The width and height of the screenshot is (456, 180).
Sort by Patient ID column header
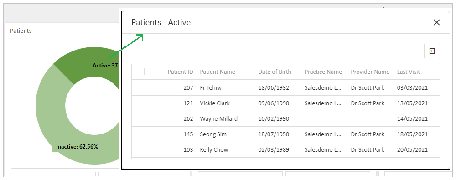(180, 72)
